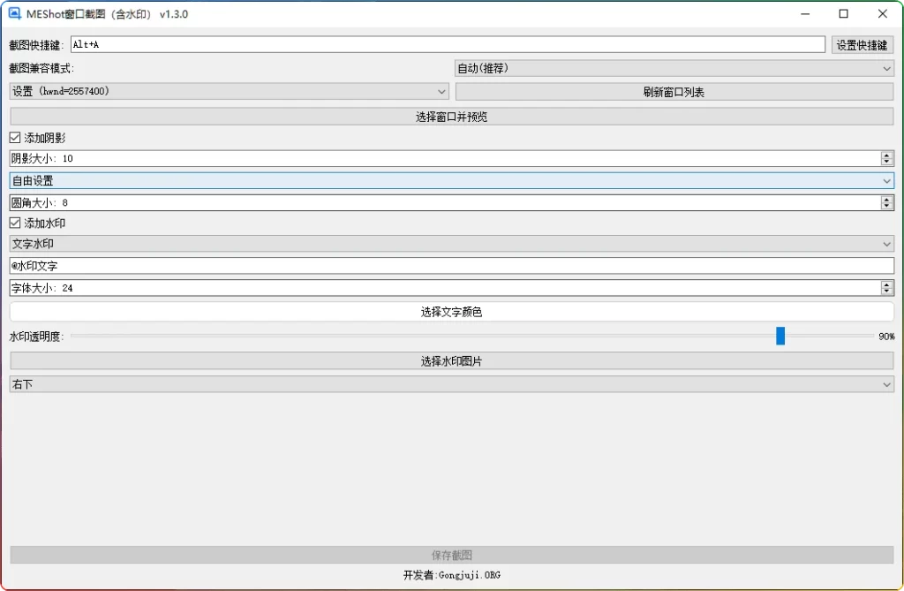Click the 刷新窗口列表 button
Screen dimensions: 904x591
point(674,92)
